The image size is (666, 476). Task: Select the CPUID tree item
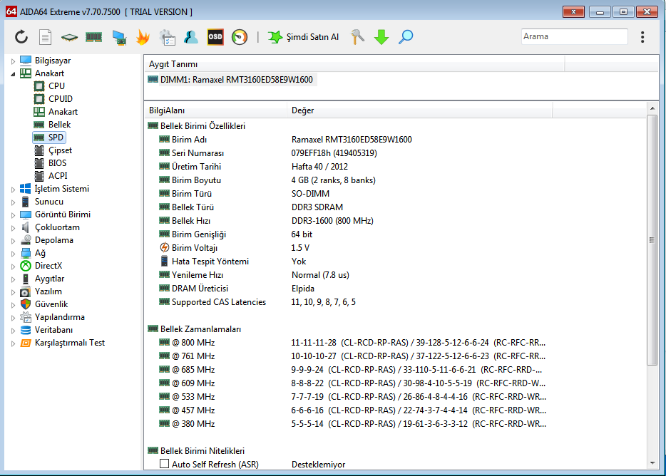click(x=60, y=99)
